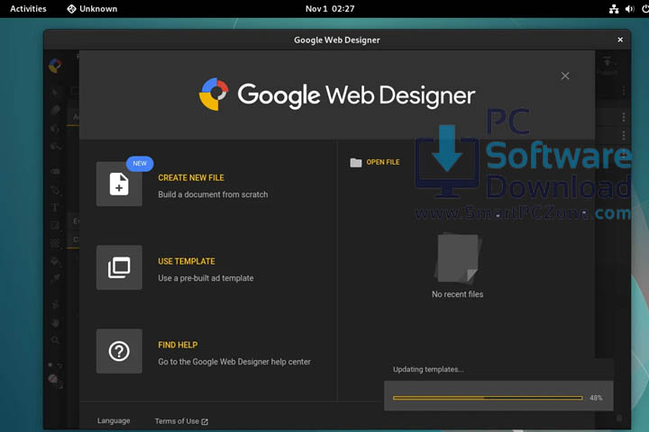Image resolution: width=649 pixels, height=432 pixels.
Task: Click the Unknown app icon in top bar
Action: (x=71, y=9)
